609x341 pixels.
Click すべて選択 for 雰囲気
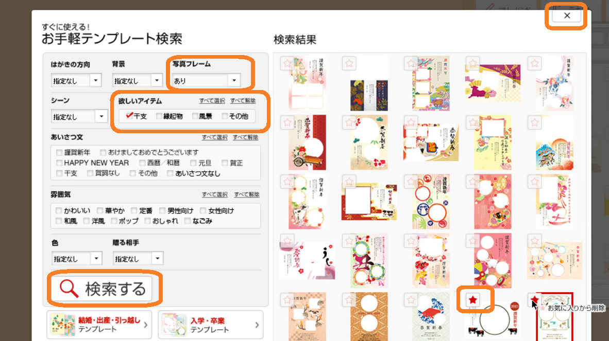[214, 194]
